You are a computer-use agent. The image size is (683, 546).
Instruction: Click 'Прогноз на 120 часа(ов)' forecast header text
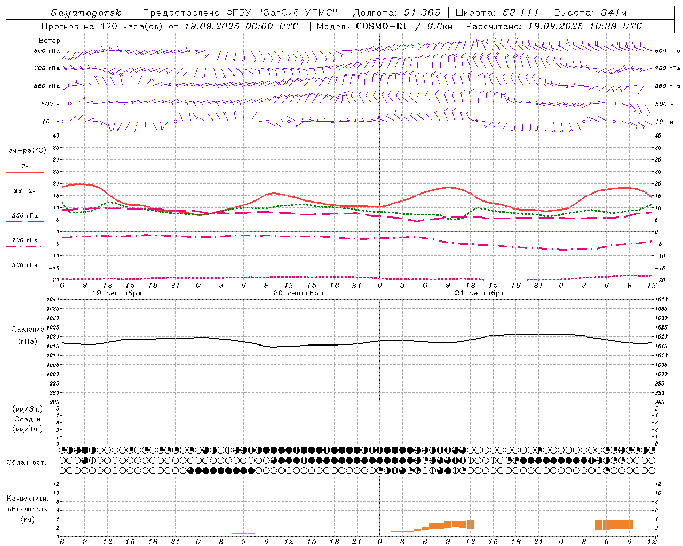pyautogui.click(x=102, y=26)
